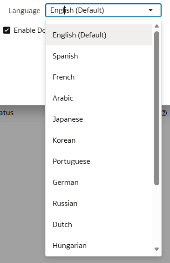Open the Language combo box arrow
This screenshot has height=263, width=170.
[x=150, y=10]
